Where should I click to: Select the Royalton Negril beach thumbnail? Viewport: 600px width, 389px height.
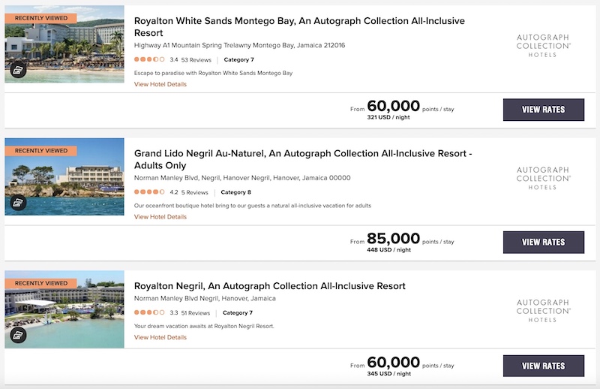pyautogui.click(x=64, y=309)
